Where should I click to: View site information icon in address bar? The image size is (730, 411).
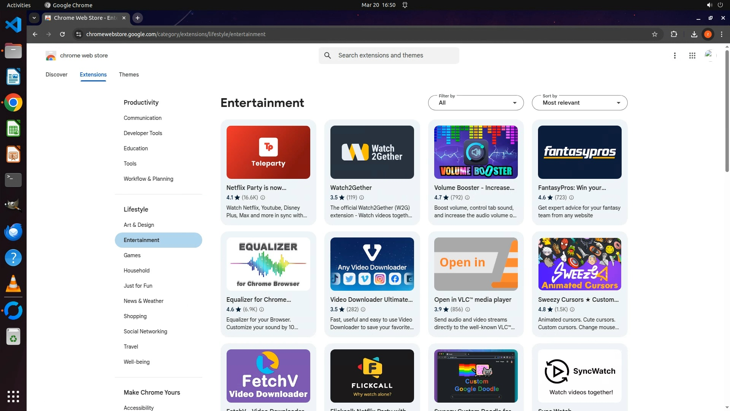click(78, 34)
